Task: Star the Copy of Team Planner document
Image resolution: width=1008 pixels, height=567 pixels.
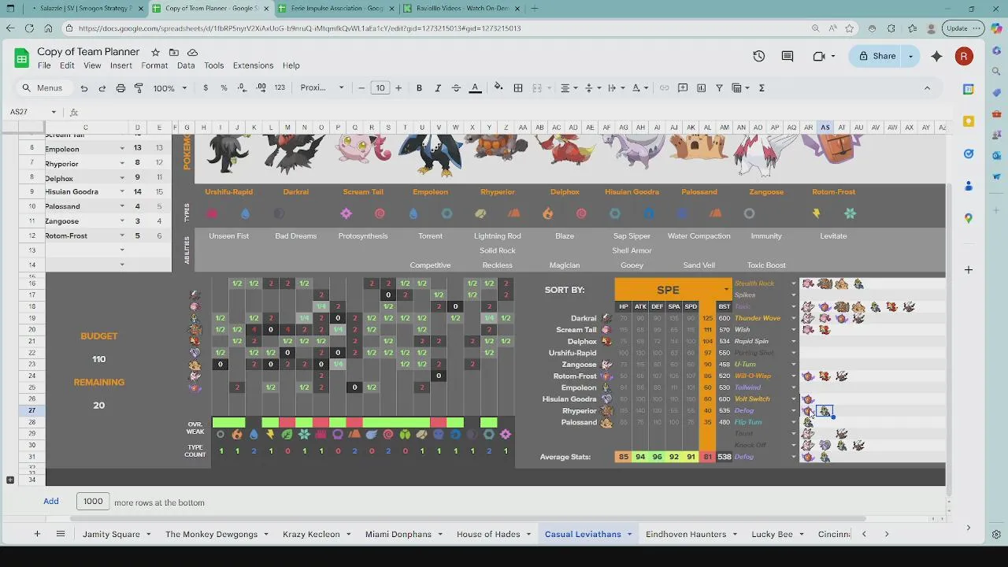Action: pos(155,52)
